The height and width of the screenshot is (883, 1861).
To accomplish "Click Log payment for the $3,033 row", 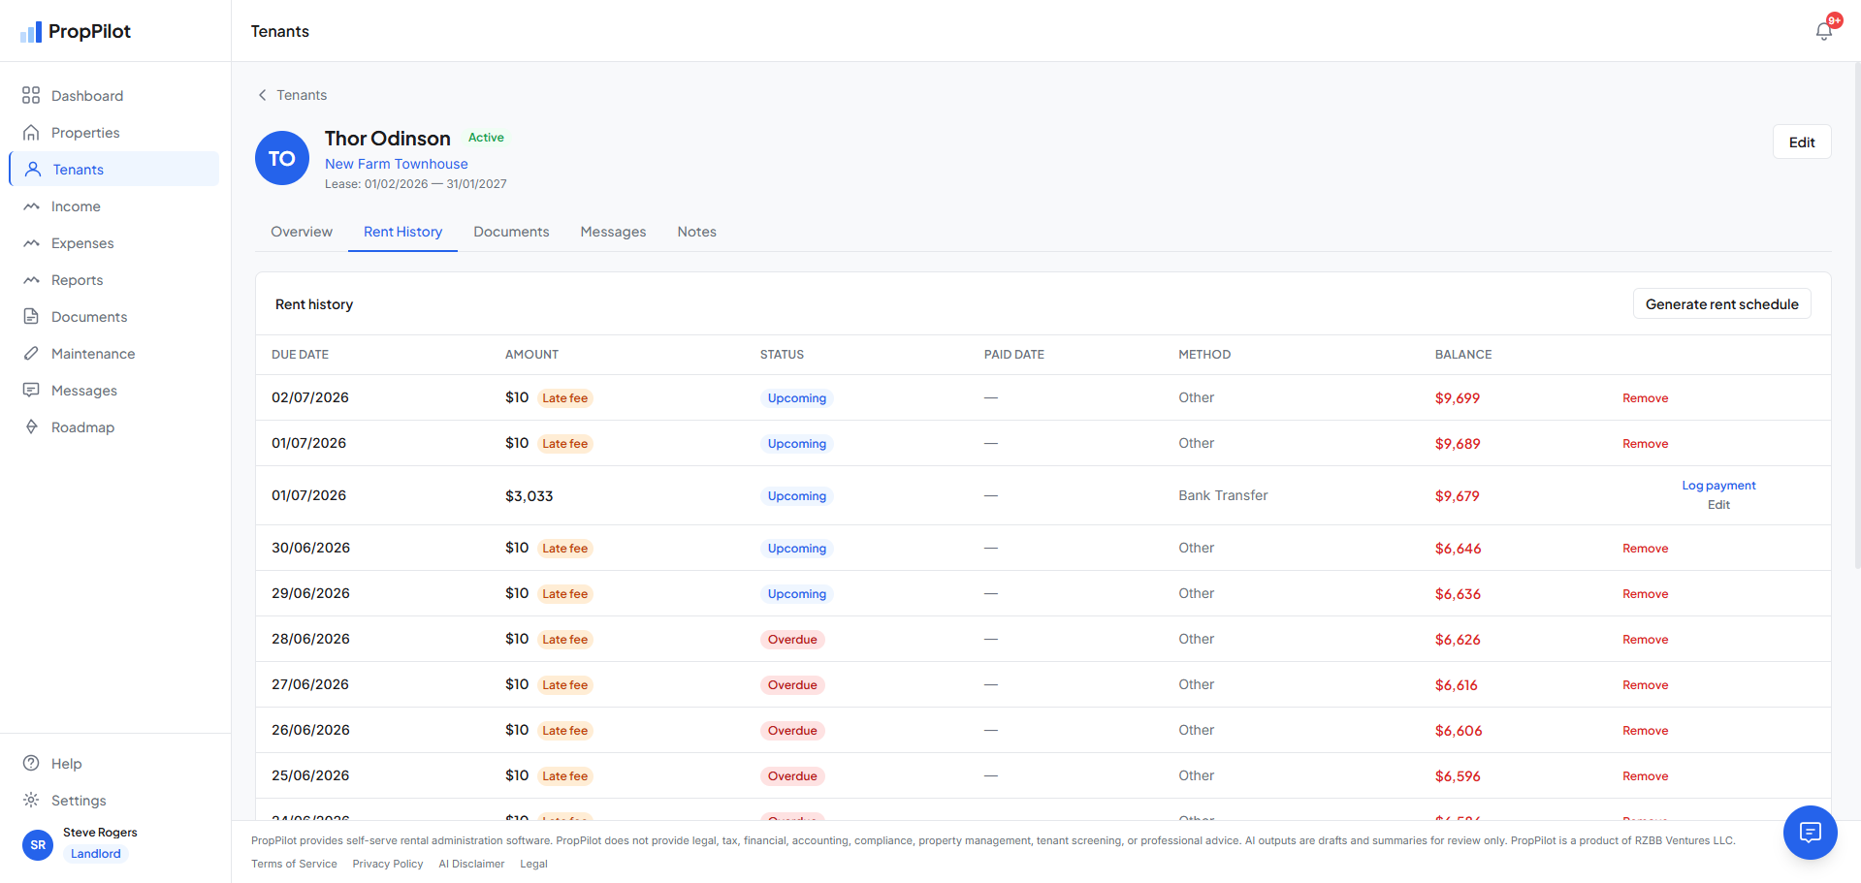I will [1718, 486].
